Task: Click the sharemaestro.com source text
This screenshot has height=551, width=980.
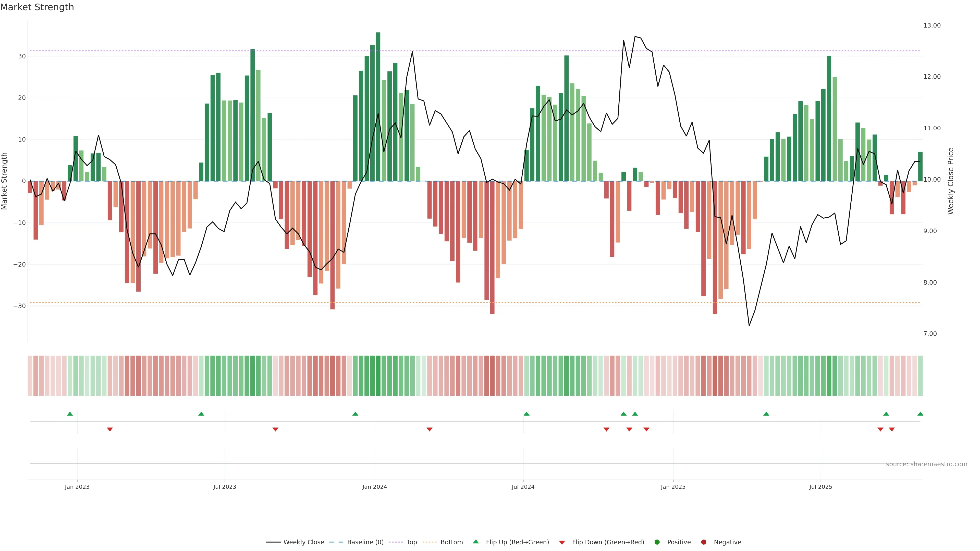Action: [926, 464]
